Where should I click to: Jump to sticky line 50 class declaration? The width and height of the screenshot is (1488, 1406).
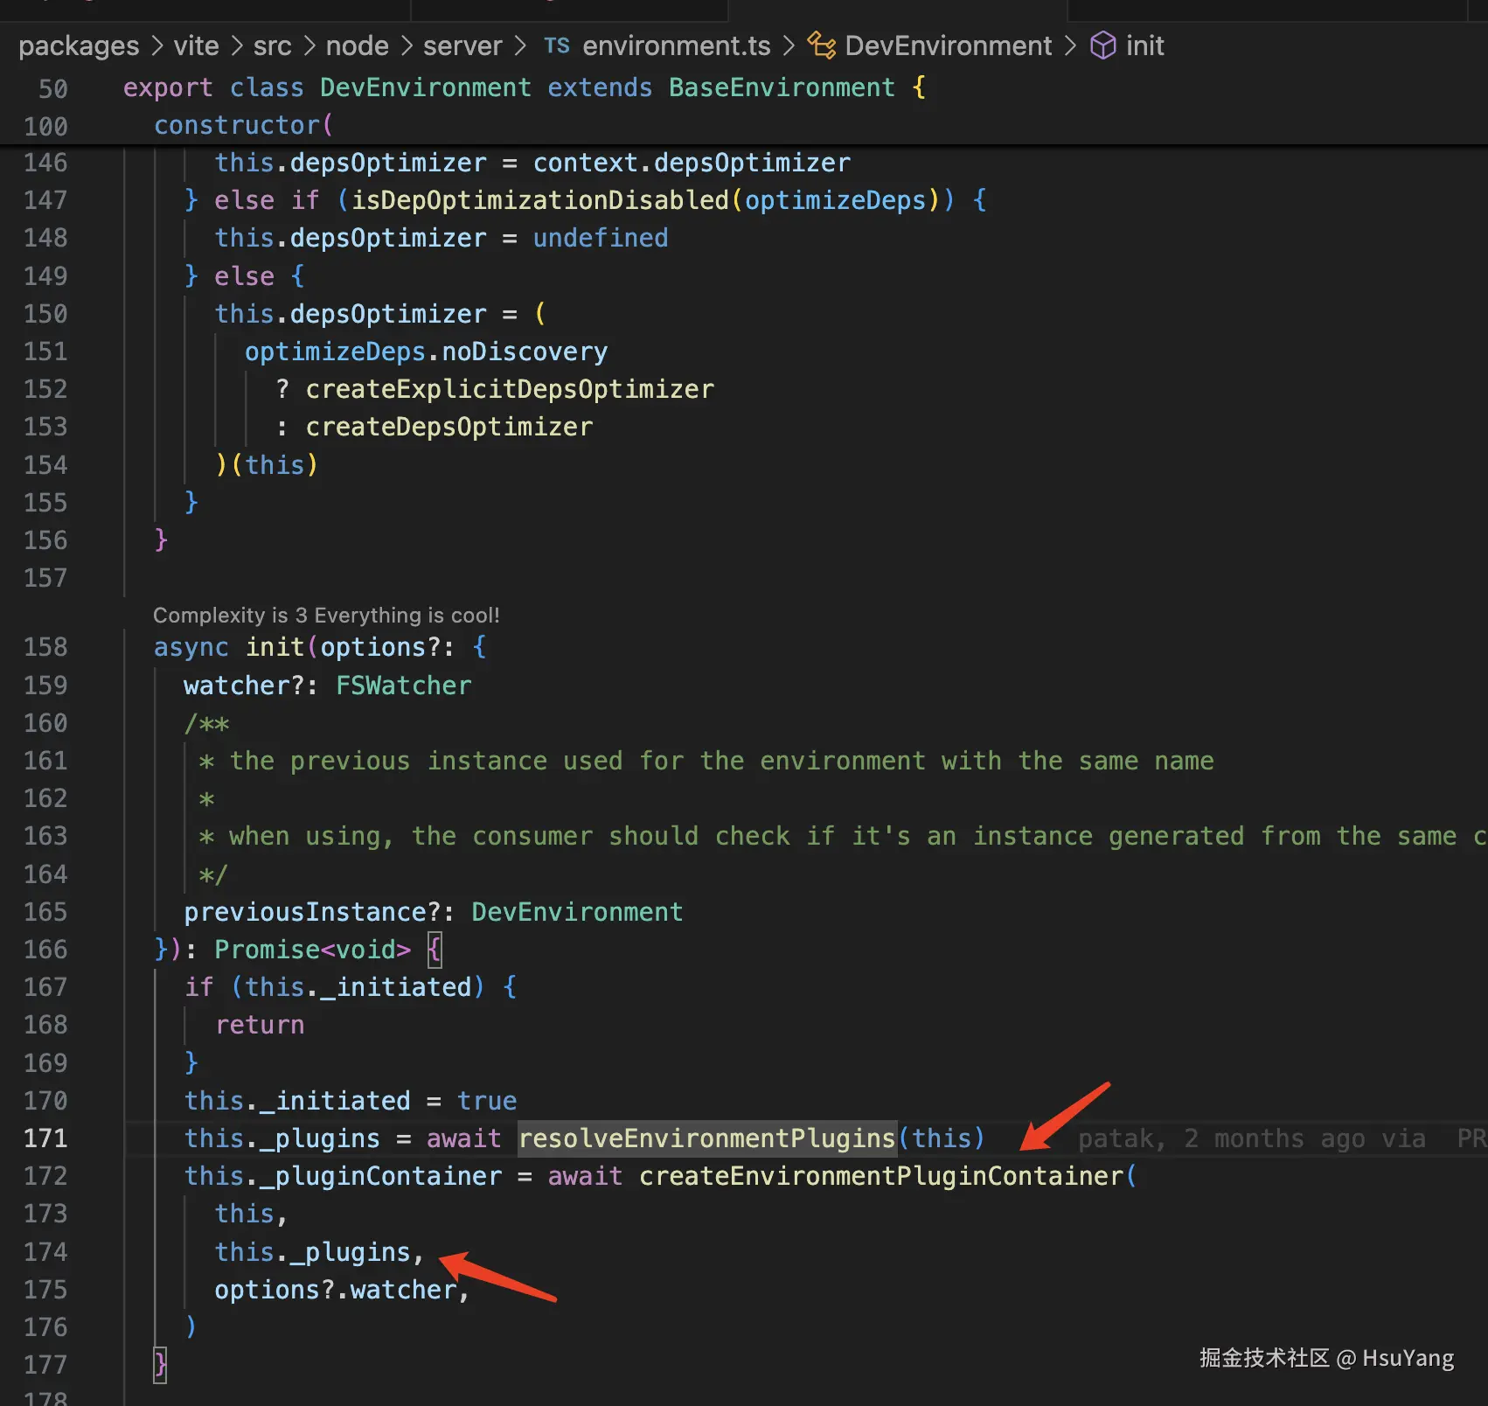pyautogui.click(x=525, y=87)
